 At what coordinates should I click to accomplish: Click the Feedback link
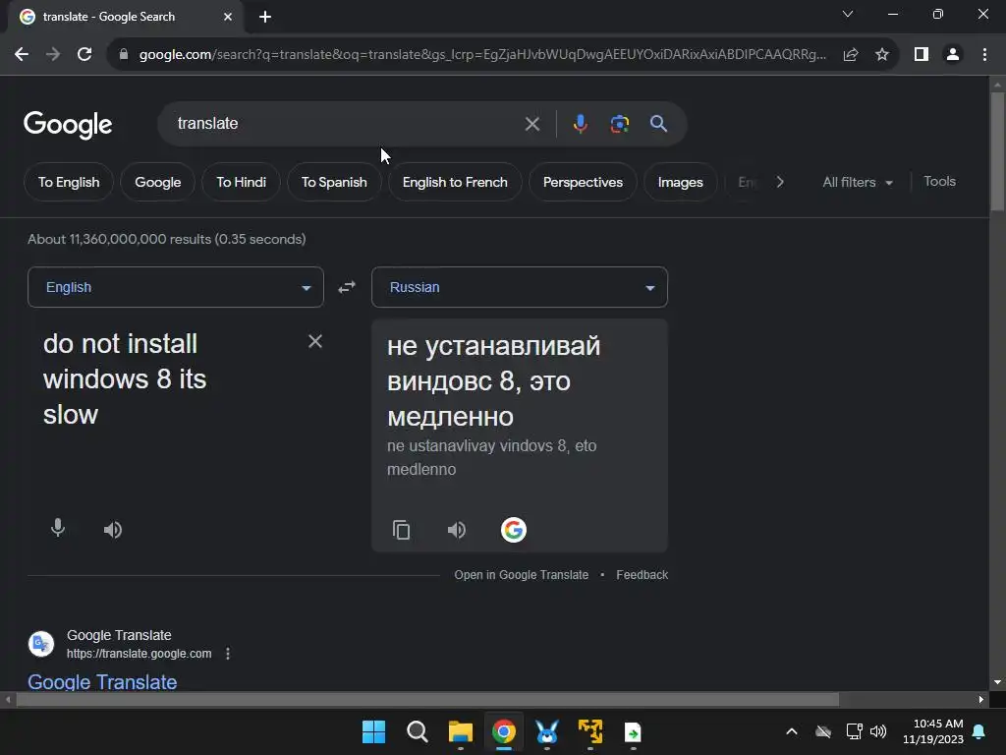click(x=642, y=574)
